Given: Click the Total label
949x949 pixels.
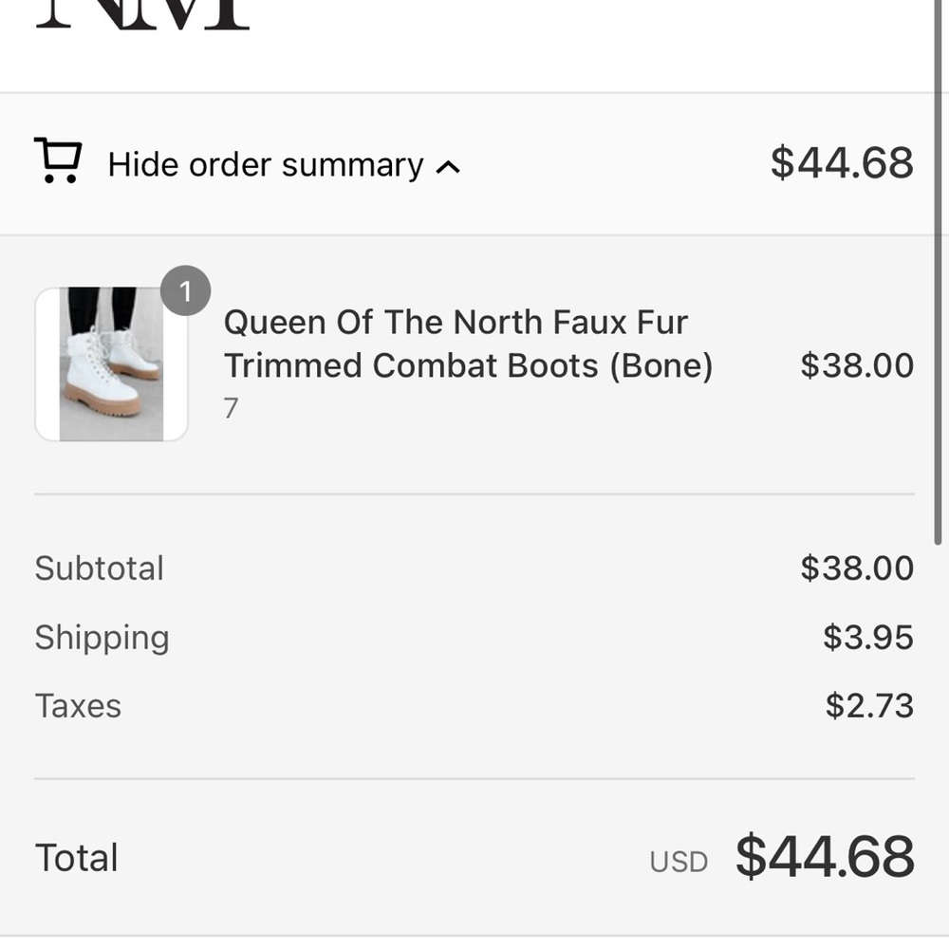Looking at the screenshot, I should pos(77,858).
